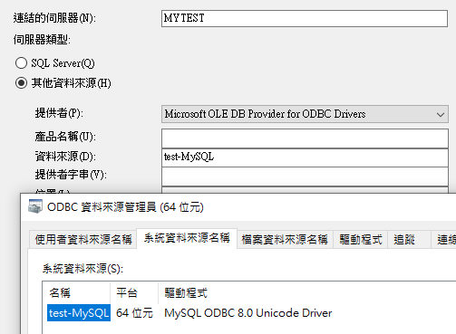The width and height of the screenshot is (456, 334).
Task: Click the ODBC Data Source Administrator window icon
Action: pyautogui.click(x=35, y=206)
